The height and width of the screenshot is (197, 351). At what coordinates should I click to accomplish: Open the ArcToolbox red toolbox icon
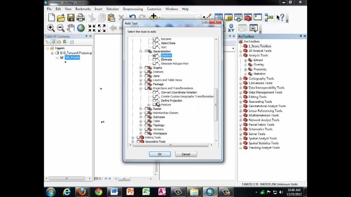248,18
